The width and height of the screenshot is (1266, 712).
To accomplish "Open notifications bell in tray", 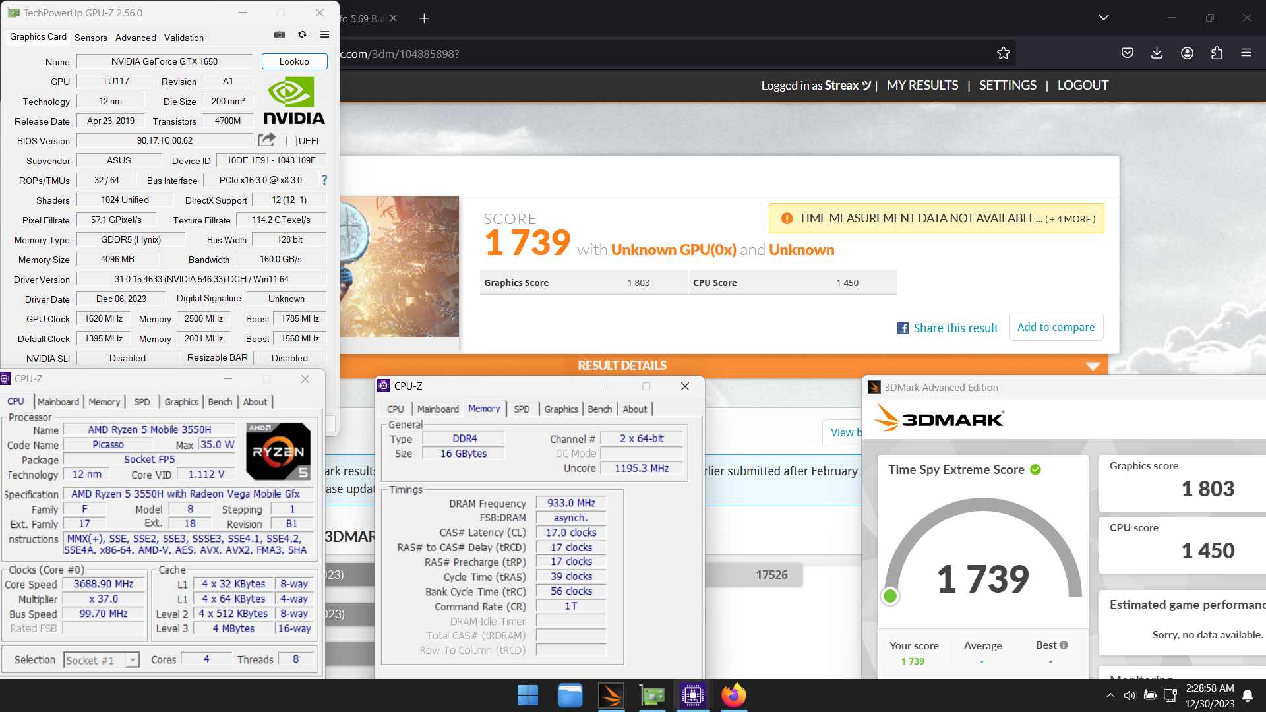I will [1248, 696].
